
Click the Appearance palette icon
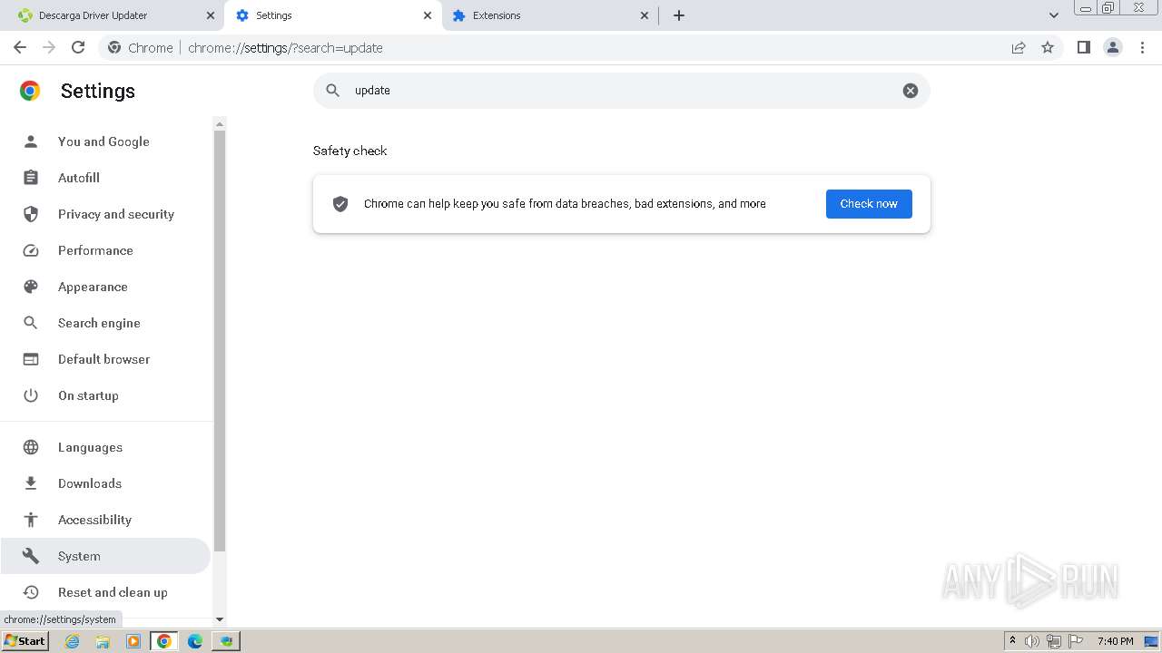(31, 287)
